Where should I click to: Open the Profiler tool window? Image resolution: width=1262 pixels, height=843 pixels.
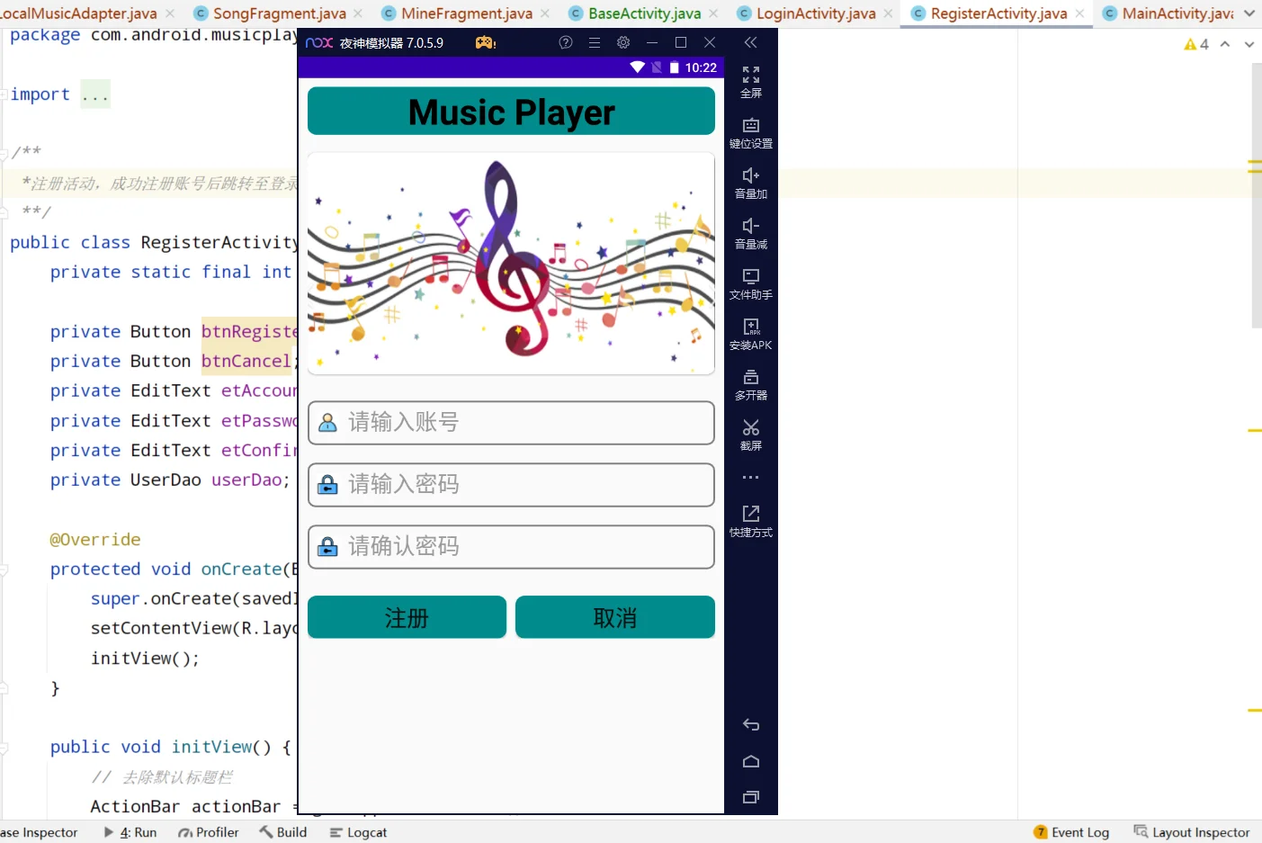pos(209,832)
